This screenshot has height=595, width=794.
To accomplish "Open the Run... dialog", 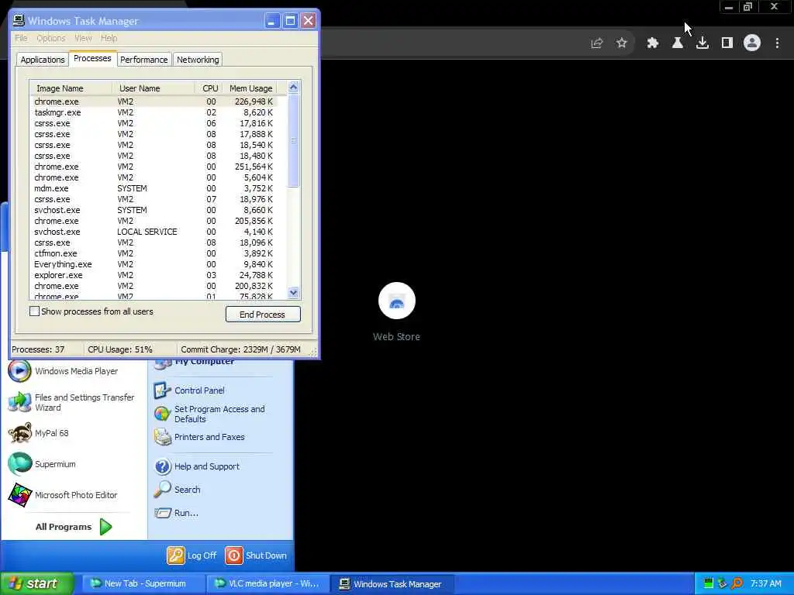I will pos(176,513).
